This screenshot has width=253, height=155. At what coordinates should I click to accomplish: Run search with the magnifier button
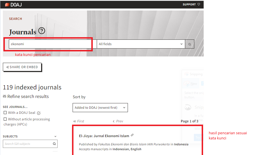click(x=189, y=44)
